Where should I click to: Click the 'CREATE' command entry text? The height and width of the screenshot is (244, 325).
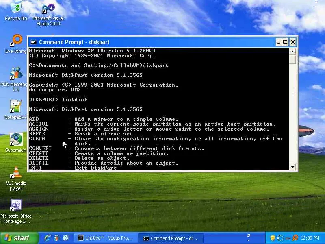pyautogui.click(x=39, y=153)
